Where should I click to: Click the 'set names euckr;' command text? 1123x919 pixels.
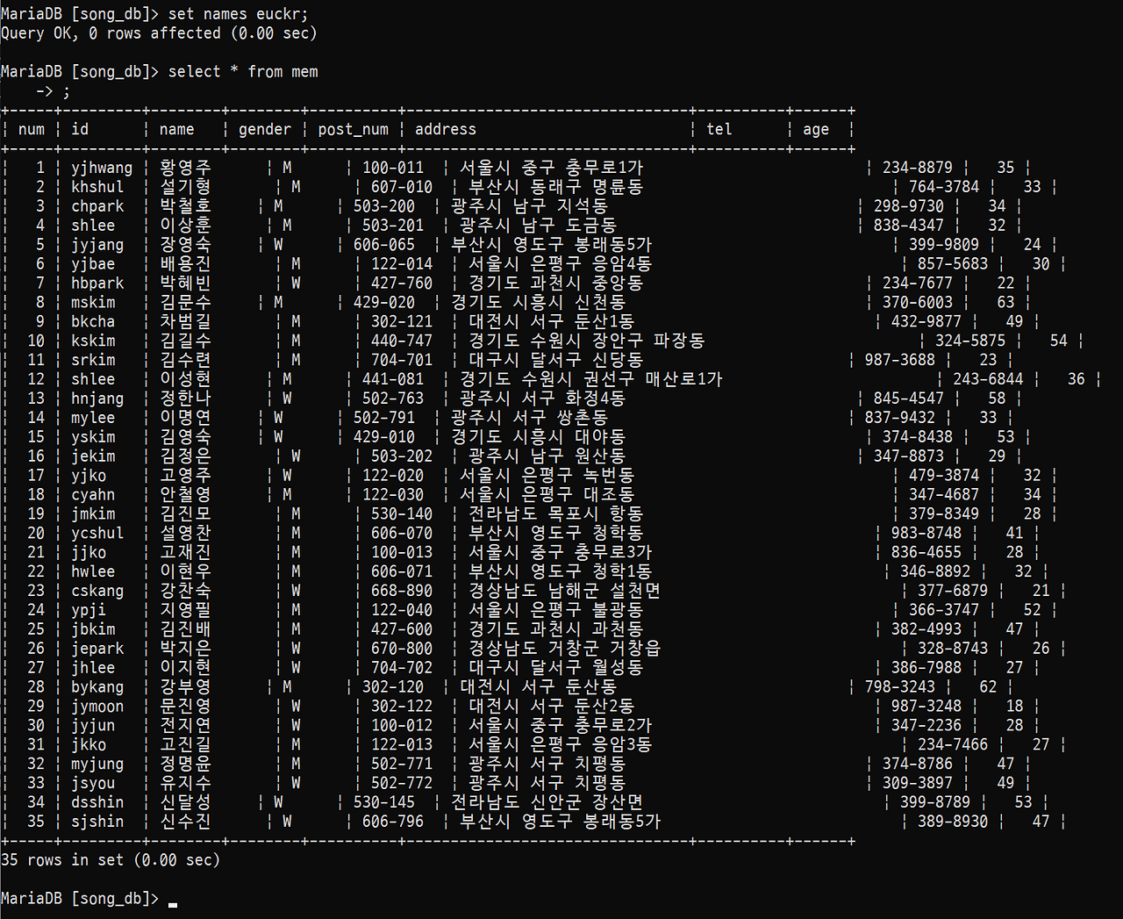pyautogui.click(x=238, y=14)
